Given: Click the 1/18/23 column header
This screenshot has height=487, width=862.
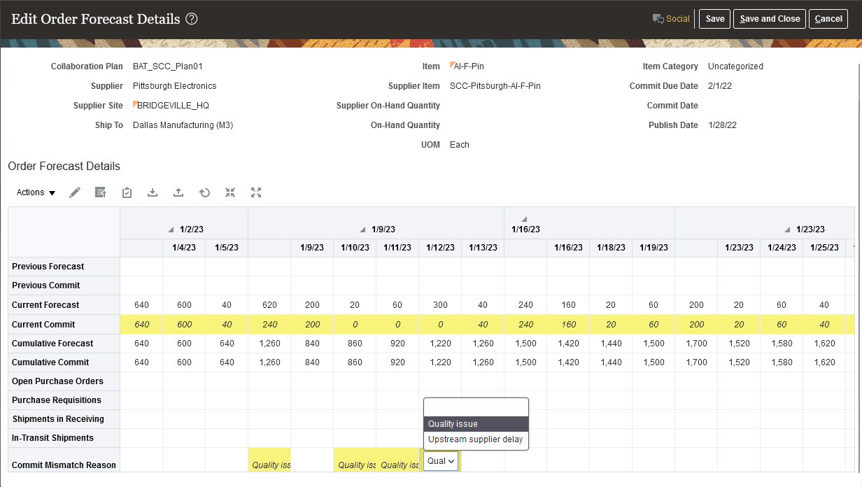Looking at the screenshot, I should [611, 248].
